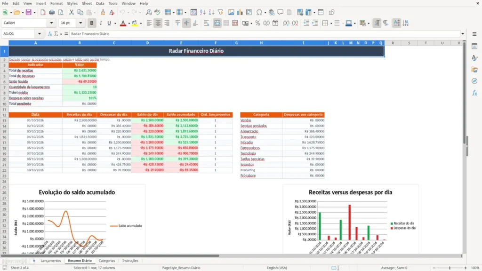Click the Clear direct formatting icon
The height and width of the screenshot is (271, 482).
pos(112,12)
